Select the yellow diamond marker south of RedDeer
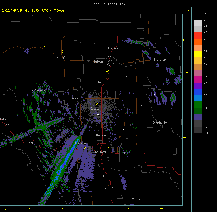The height and width of the screenshot is (212, 217). (x=107, y=71)
